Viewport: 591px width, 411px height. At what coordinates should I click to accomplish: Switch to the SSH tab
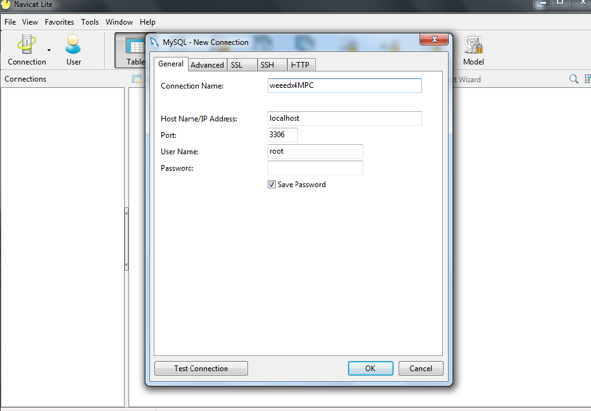271,64
